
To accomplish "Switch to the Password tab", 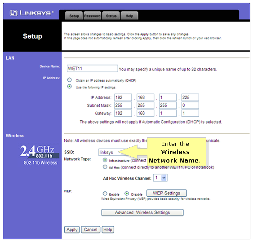I will point(92,16).
